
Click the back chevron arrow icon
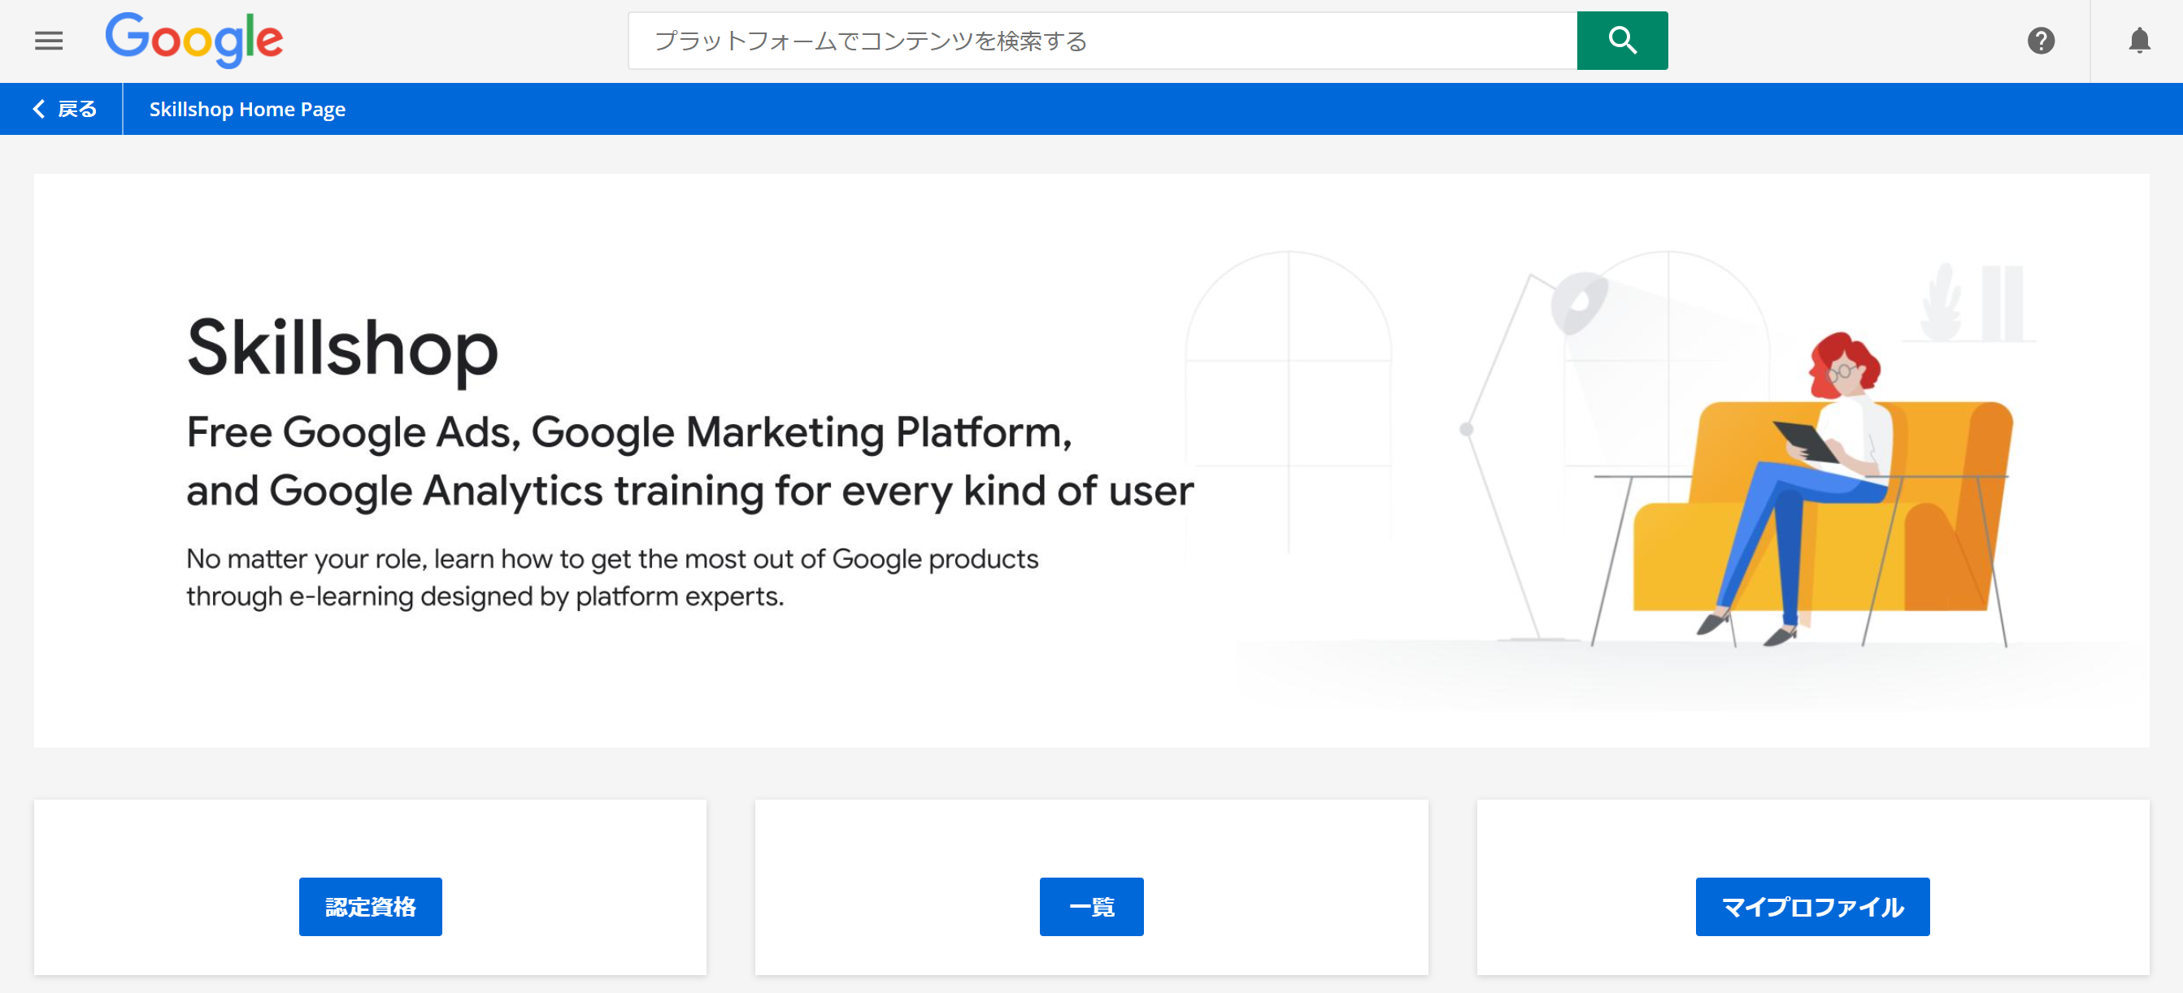tap(37, 108)
